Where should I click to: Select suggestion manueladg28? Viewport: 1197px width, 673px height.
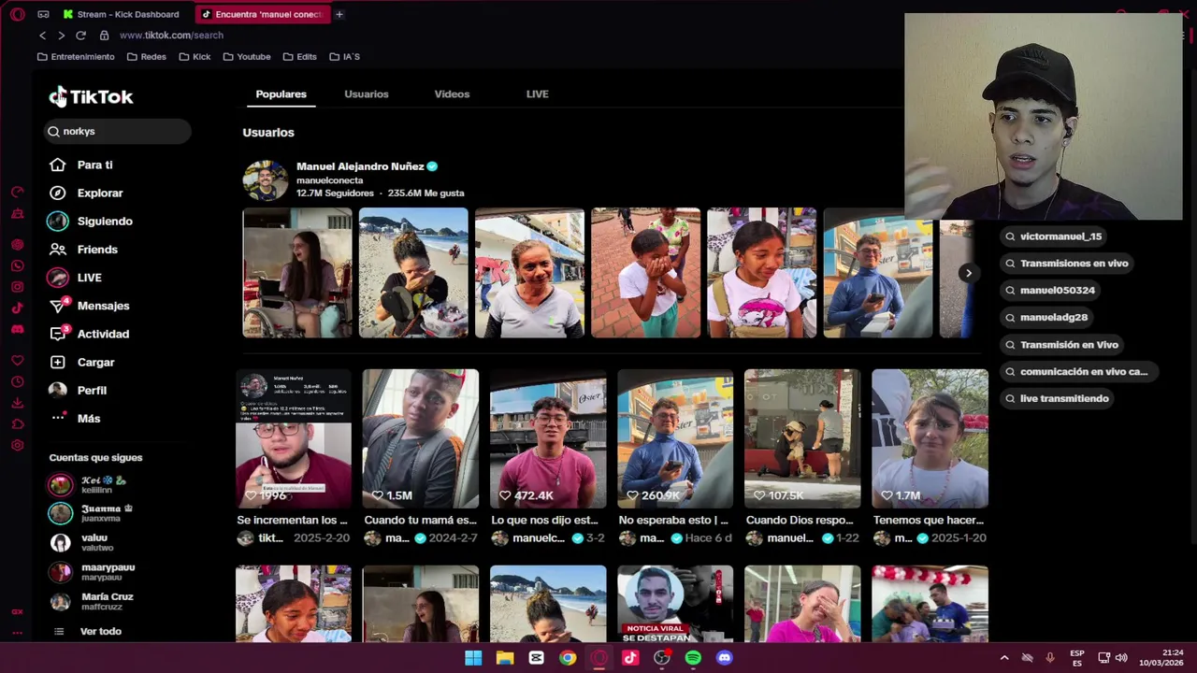[1046, 318]
